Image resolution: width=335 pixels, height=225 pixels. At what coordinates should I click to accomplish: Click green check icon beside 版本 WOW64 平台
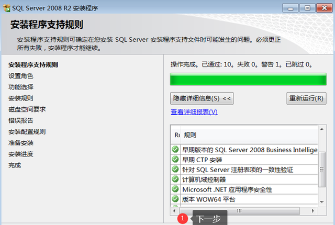point(175,199)
